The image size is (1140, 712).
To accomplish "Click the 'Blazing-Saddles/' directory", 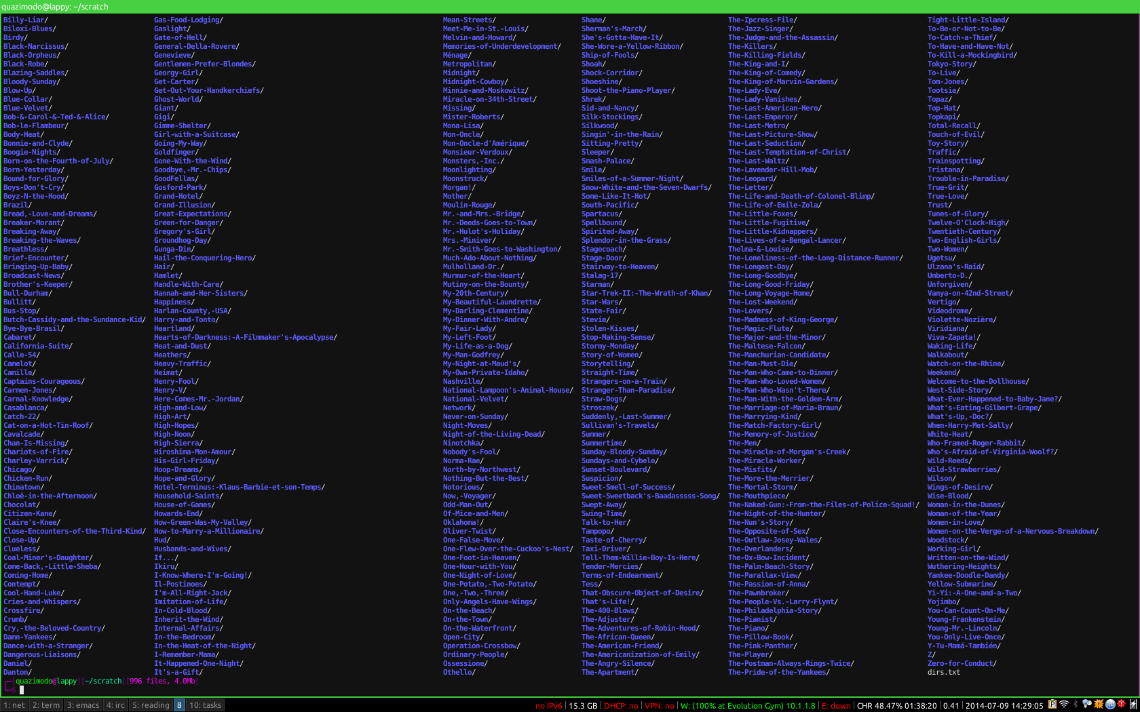I will tap(36, 73).
